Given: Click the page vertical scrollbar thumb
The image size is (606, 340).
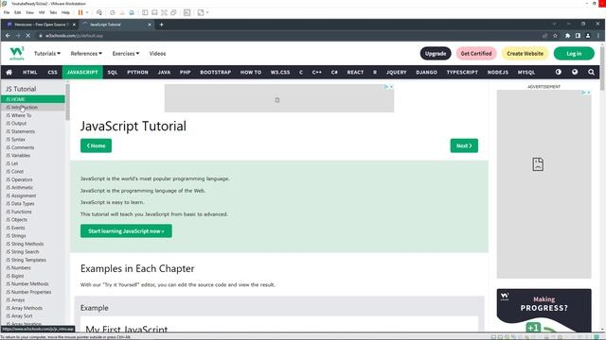Looking at the screenshot, I should click(602, 68).
